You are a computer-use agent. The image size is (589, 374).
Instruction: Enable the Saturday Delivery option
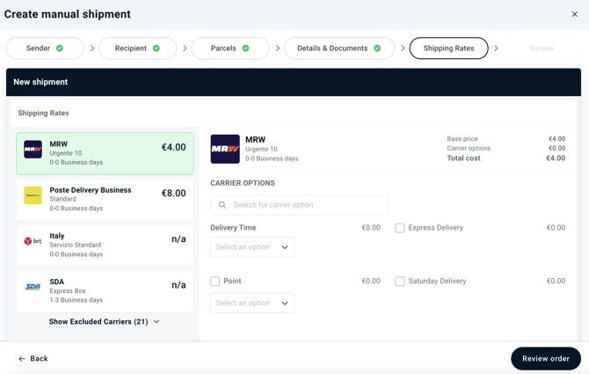click(400, 282)
